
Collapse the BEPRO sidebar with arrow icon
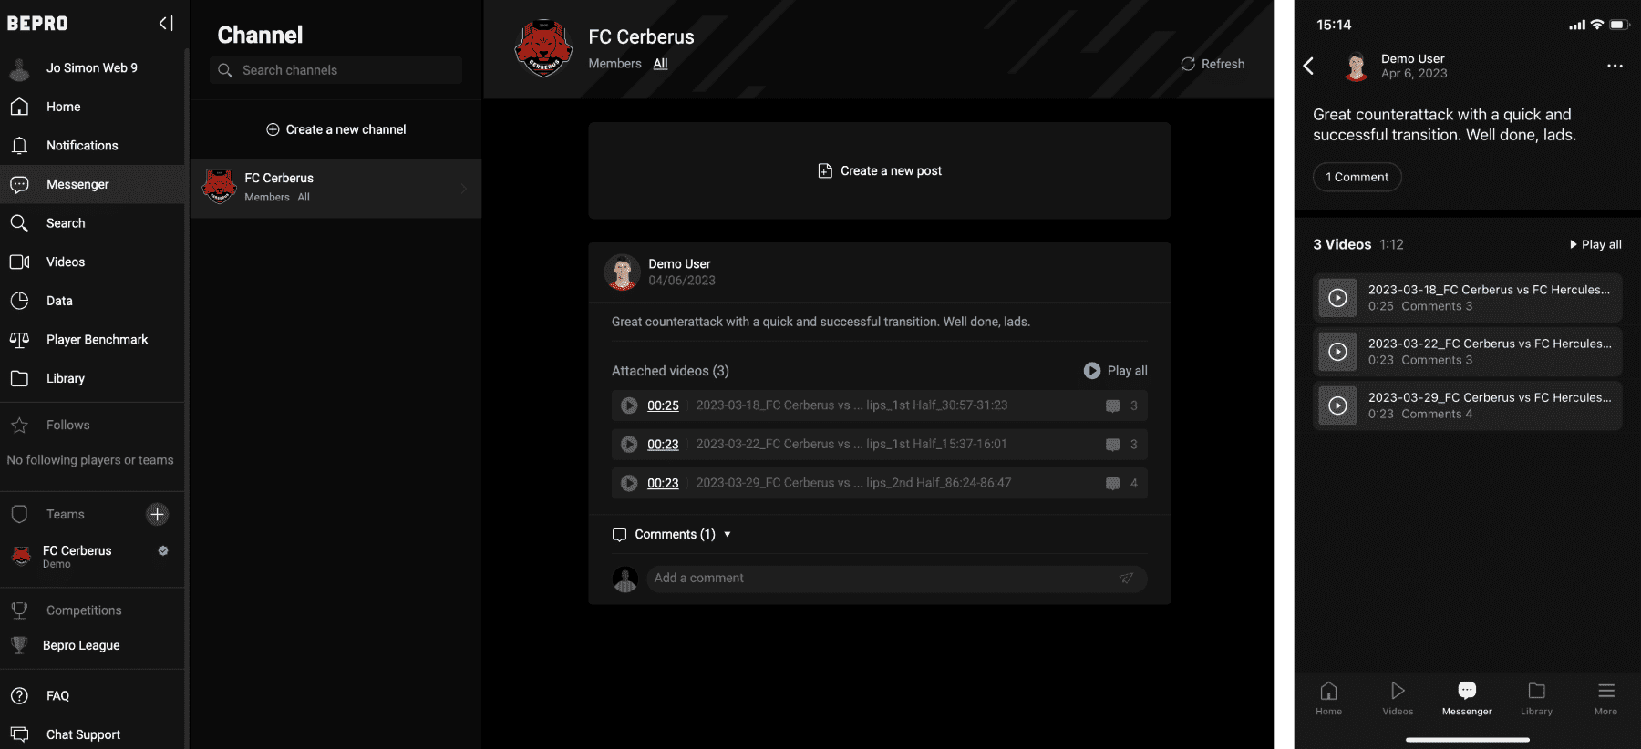click(x=166, y=23)
